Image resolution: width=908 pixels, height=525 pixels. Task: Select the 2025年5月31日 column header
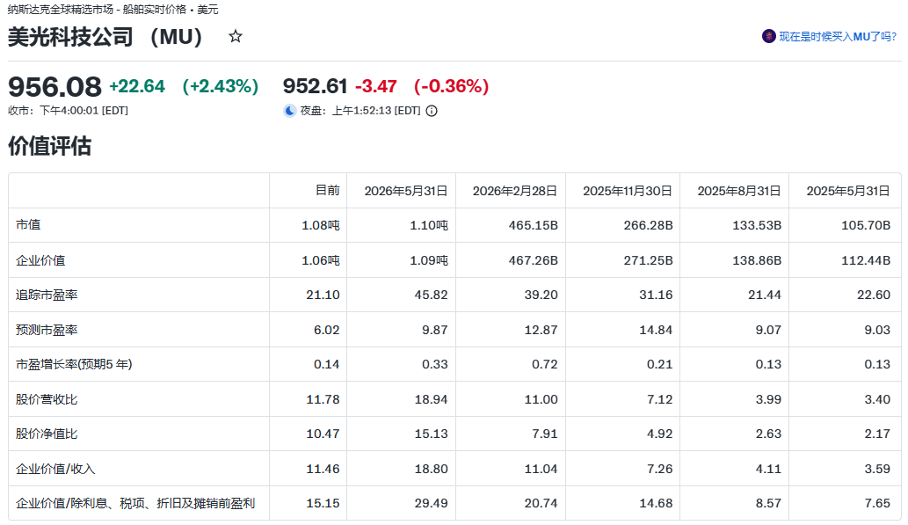[x=848, y=191]
